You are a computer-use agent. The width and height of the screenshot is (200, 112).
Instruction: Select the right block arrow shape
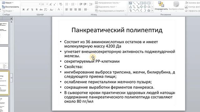click(x=142, y=7)
